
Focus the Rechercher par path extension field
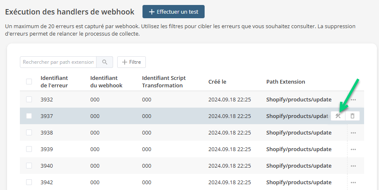[x=58, y=62]
